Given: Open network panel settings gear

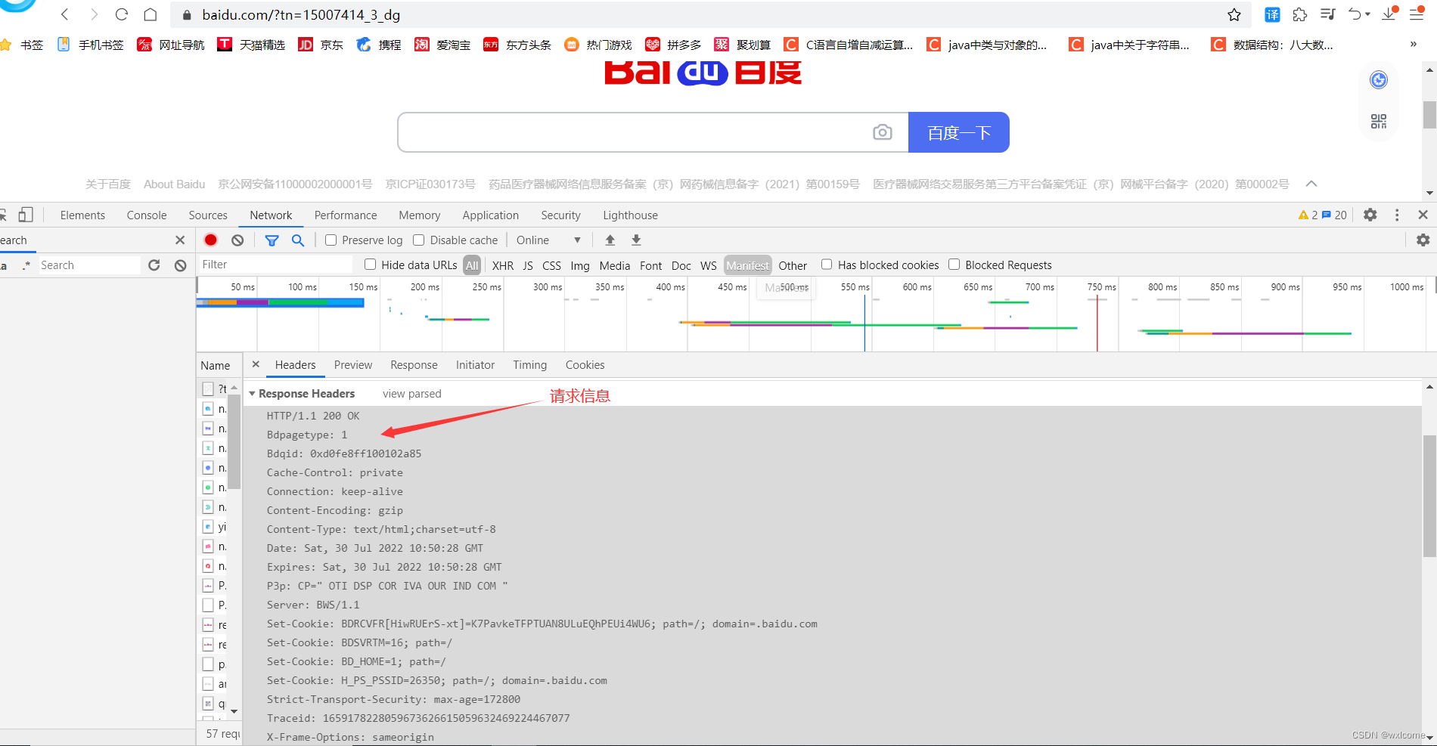Looking at the screenshot, I should click(x=1423, y=240).
